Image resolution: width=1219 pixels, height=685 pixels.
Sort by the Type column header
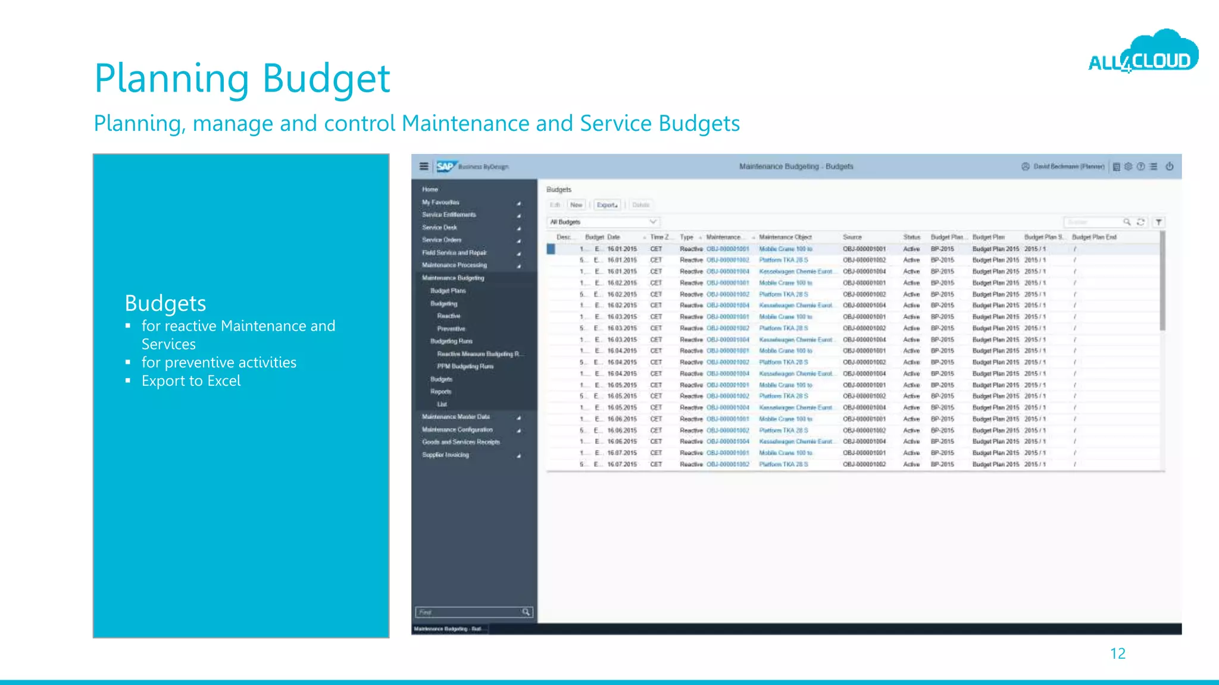click(686, 237)
